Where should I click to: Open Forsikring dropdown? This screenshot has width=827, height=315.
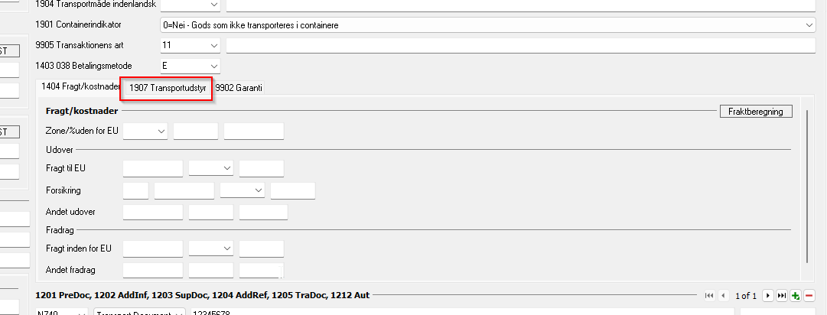coord(259,190)
